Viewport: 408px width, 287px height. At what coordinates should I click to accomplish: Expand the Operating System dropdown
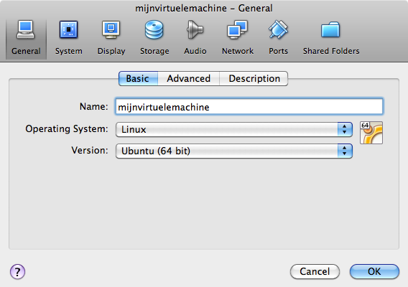point(234,129)
